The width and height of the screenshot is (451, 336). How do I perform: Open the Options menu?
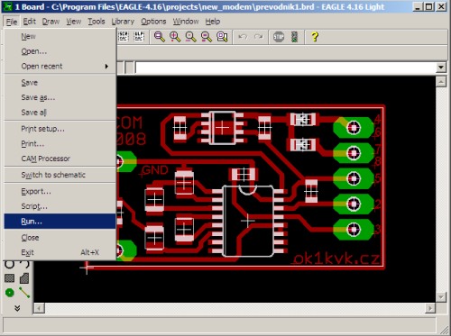(153, 22)
